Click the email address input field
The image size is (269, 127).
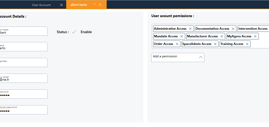pyautogui.click(x=24, y=78)
